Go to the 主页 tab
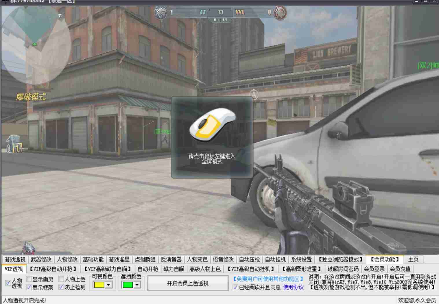This screenshot has width=439, height=304. (413, 259)
